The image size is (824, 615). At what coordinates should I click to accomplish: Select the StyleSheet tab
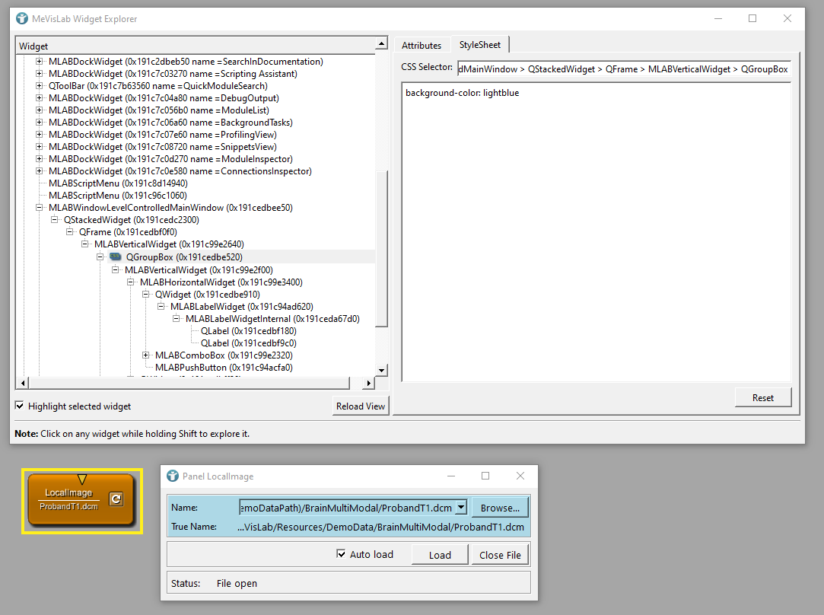pos(480,45)
